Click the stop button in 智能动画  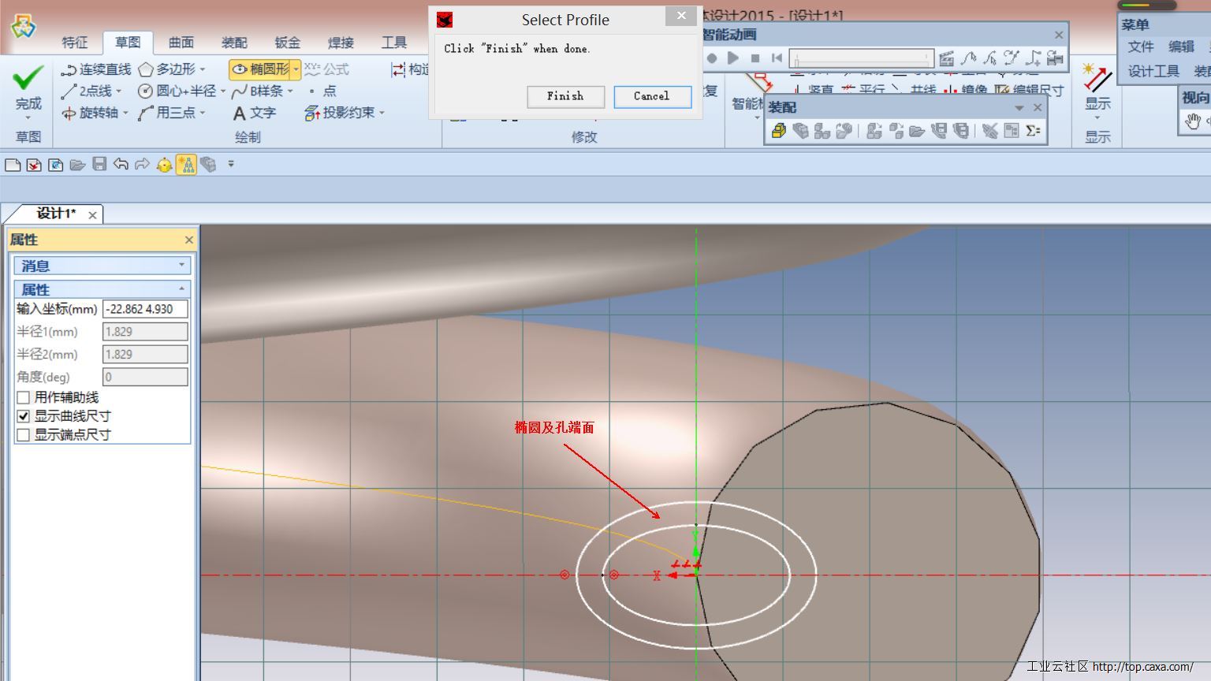click(755, 58)
